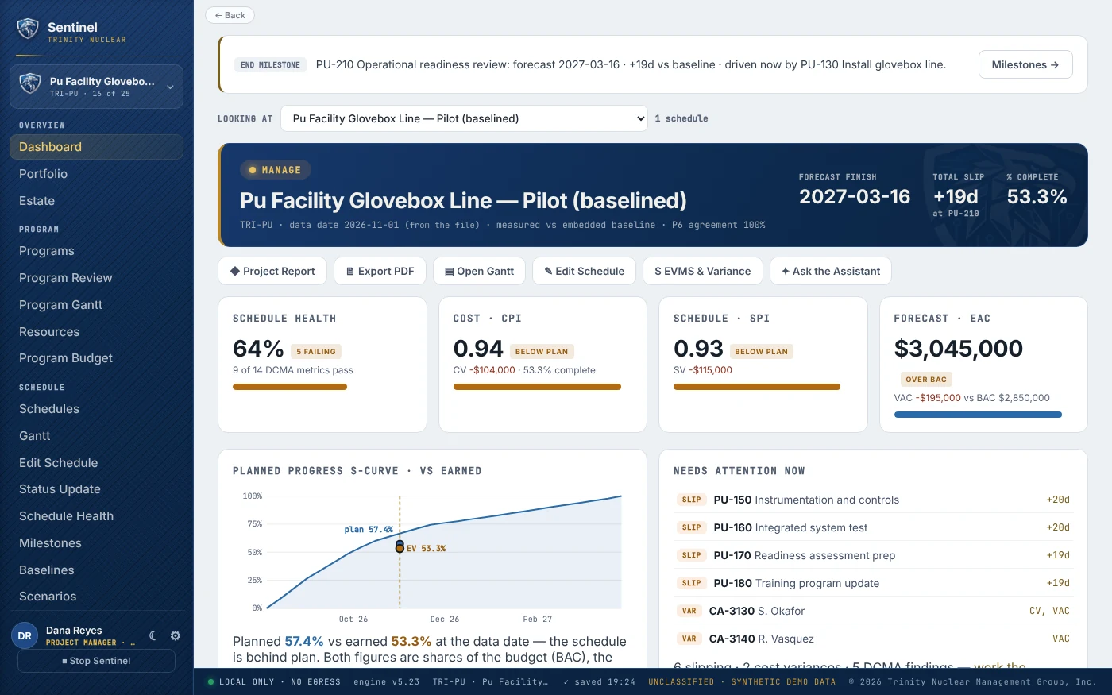Open the Gantt chart from the action bar
Screen dimensions: 1112x695
point(479,271)
